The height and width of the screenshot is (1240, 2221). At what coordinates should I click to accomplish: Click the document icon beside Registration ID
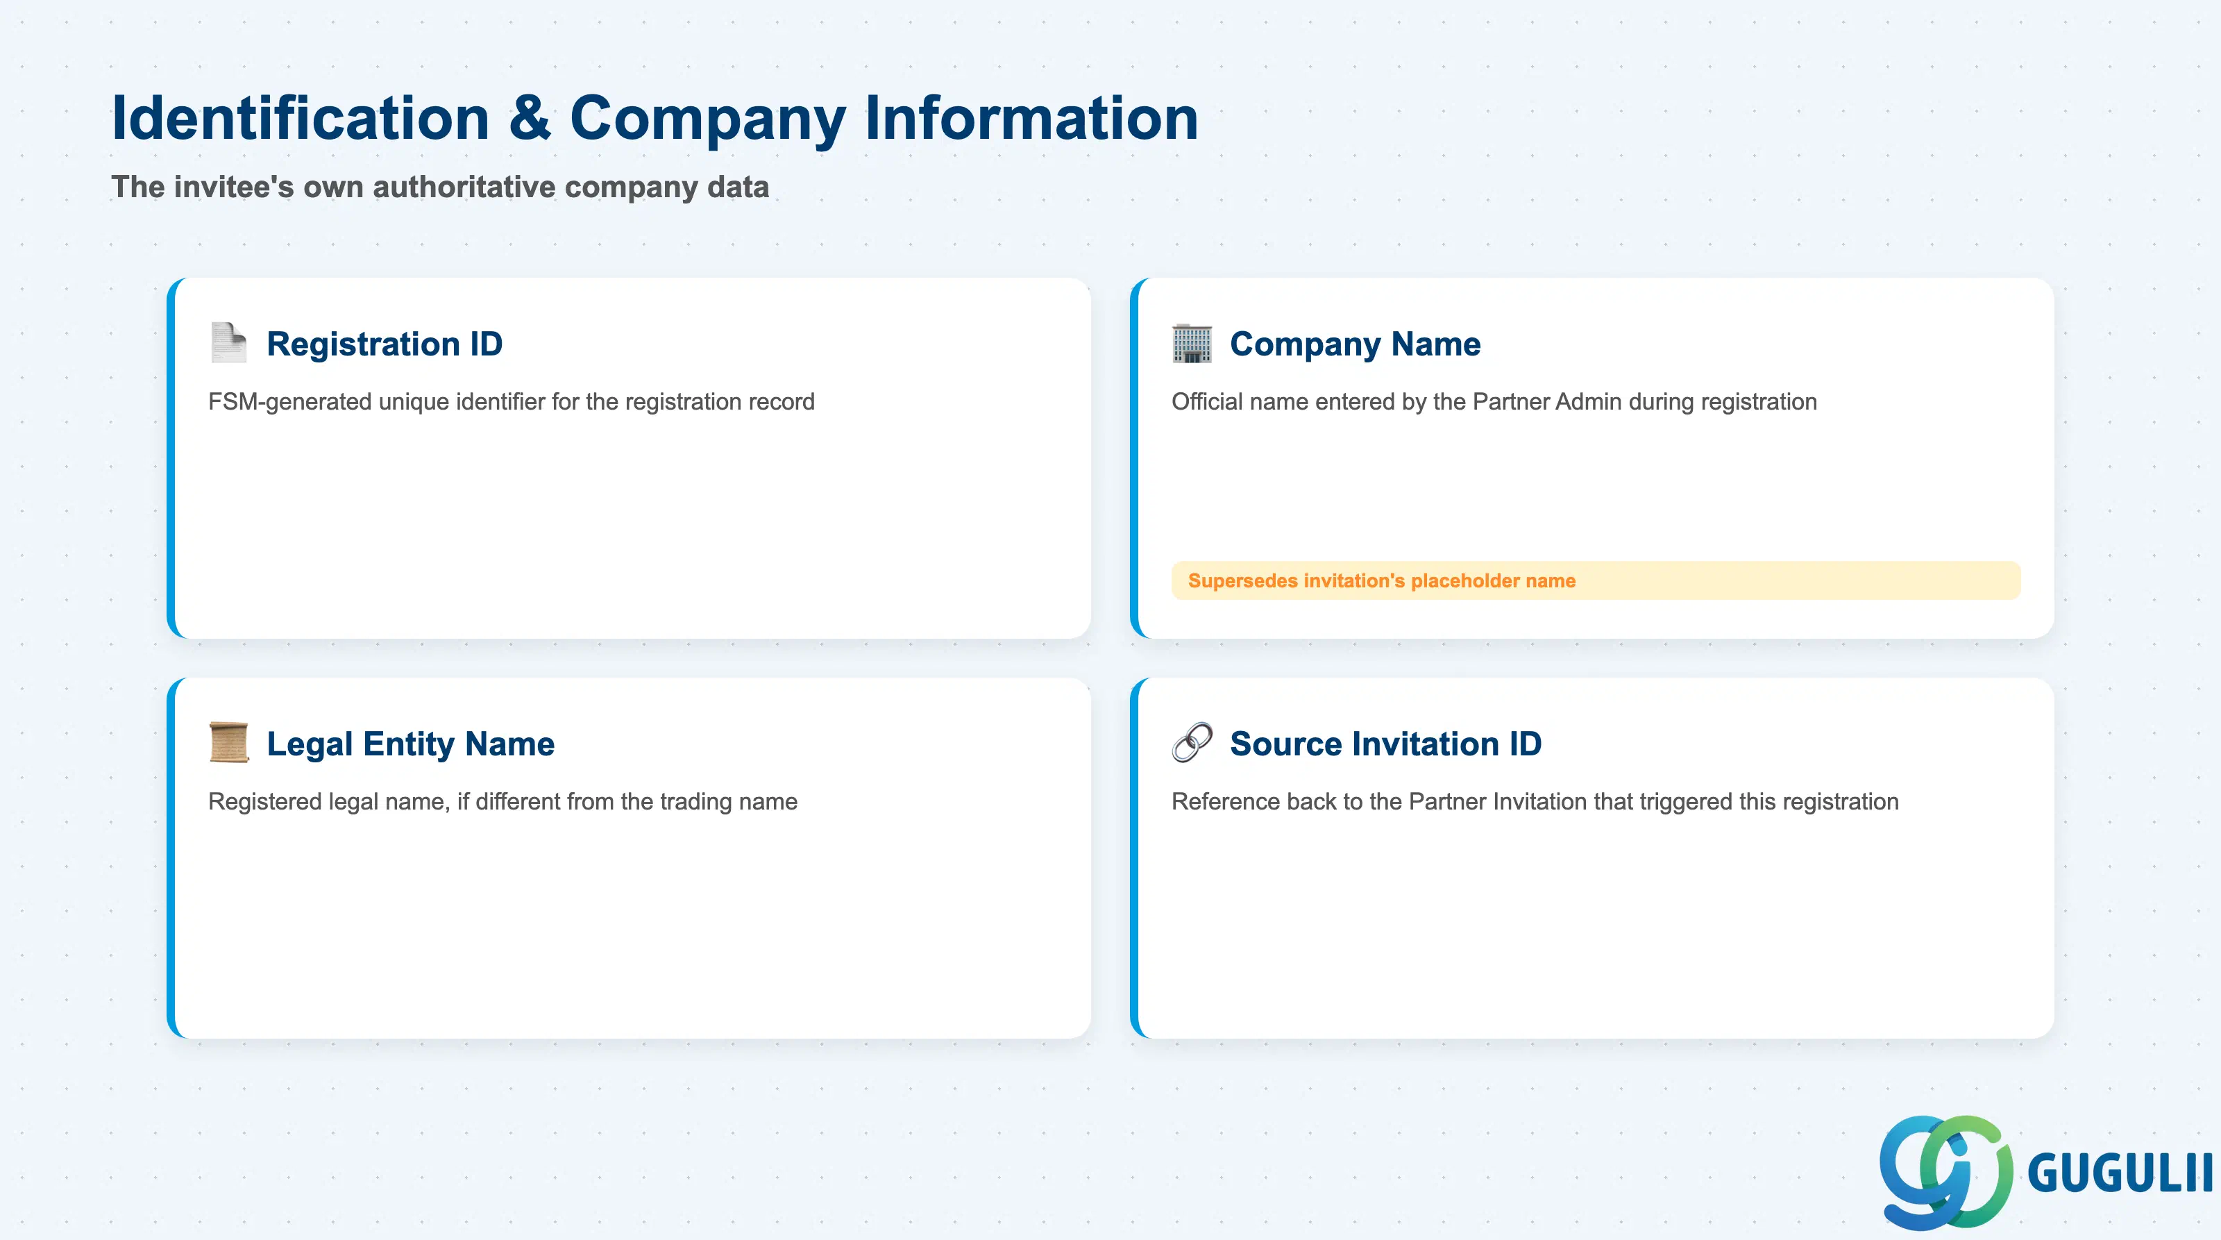pos(228,343)
